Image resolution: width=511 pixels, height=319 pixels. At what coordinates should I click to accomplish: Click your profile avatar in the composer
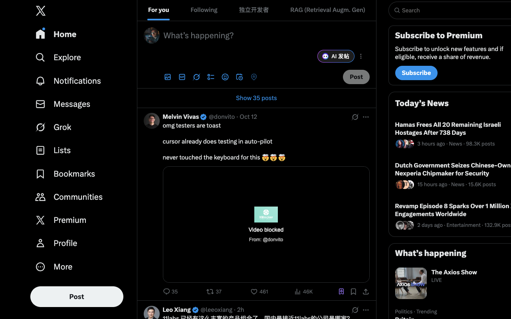[x=152, y=35]
